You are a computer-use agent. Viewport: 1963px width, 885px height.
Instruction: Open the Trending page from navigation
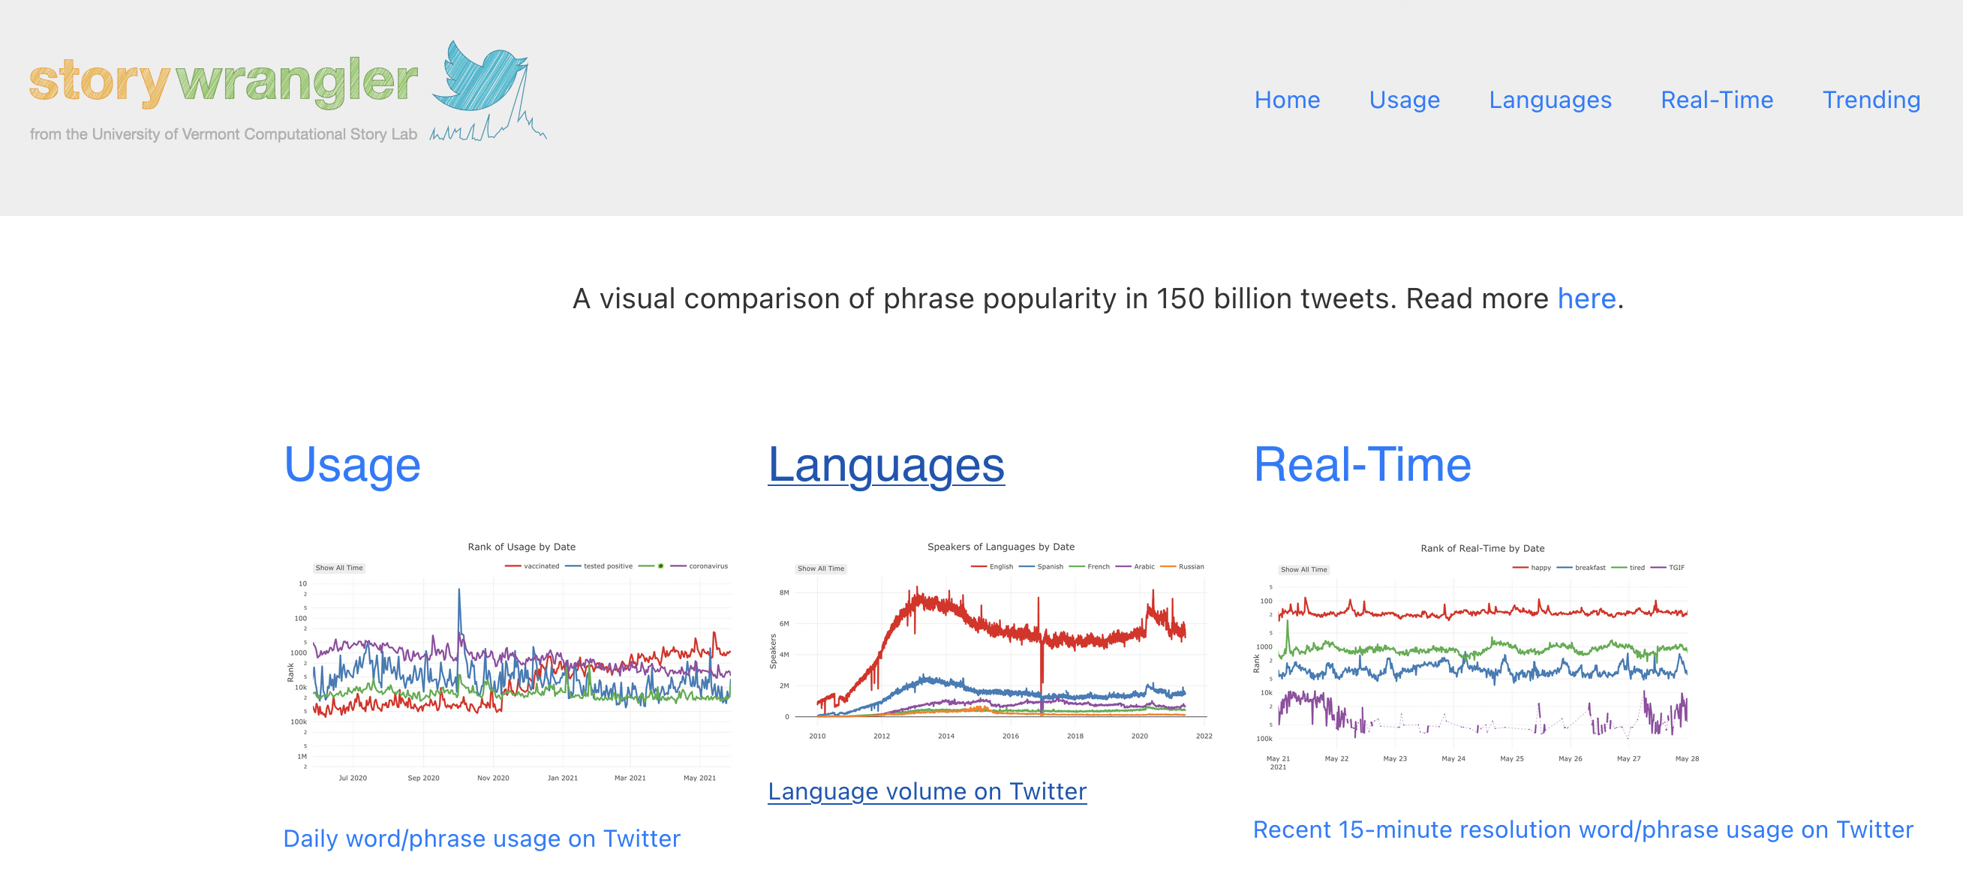pos(1870,100)
